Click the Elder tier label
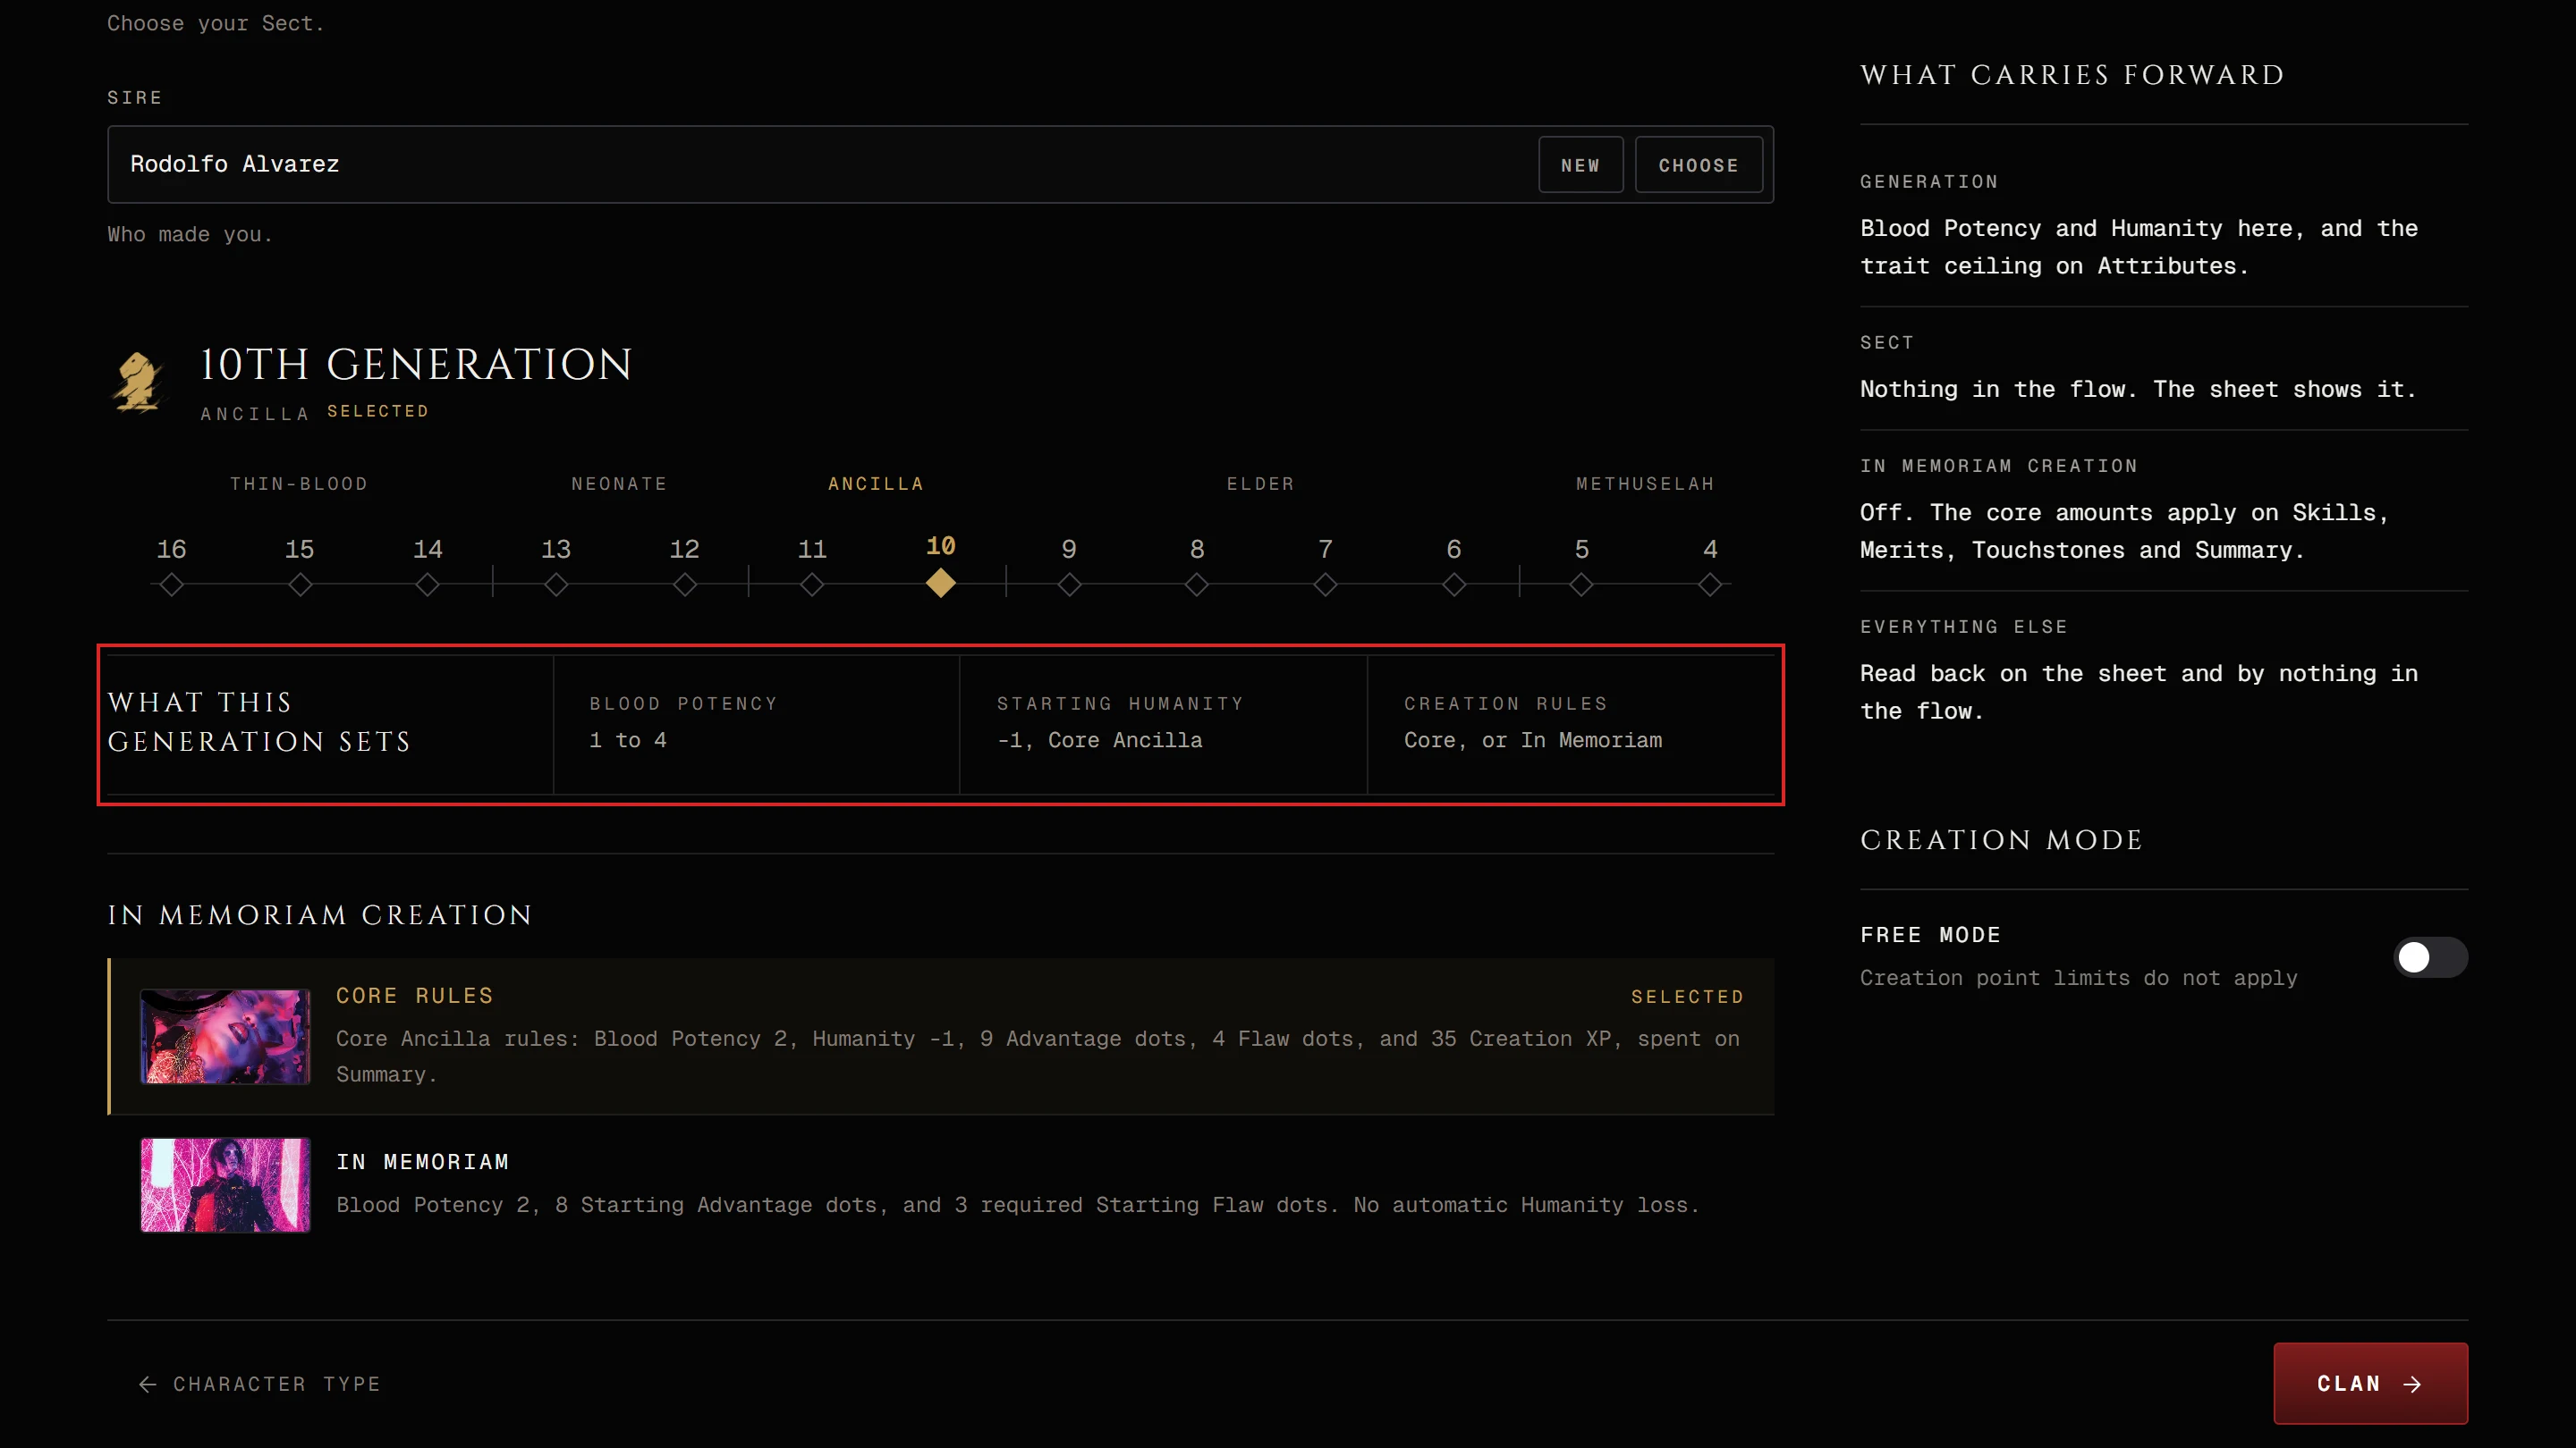This screenshot has height=1448, width=2576. point(1261,484)
